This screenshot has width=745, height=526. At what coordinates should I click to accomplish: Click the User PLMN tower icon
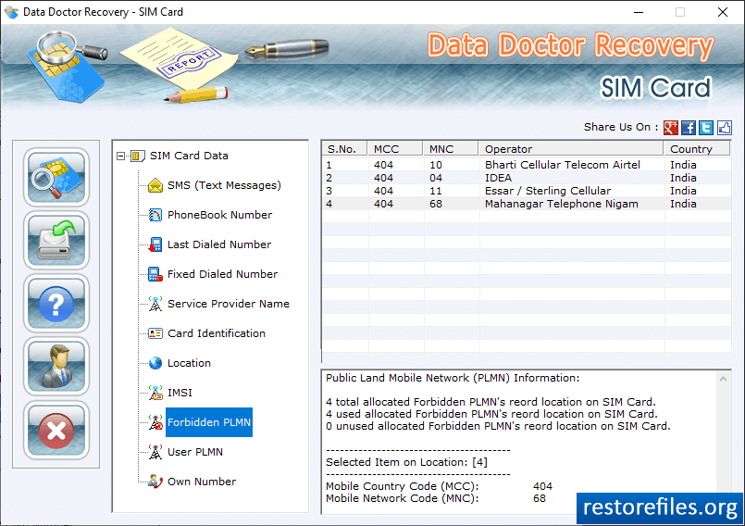click(155, 452)
